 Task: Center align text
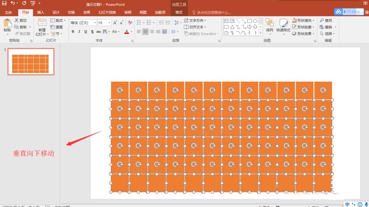pos(145,31)
